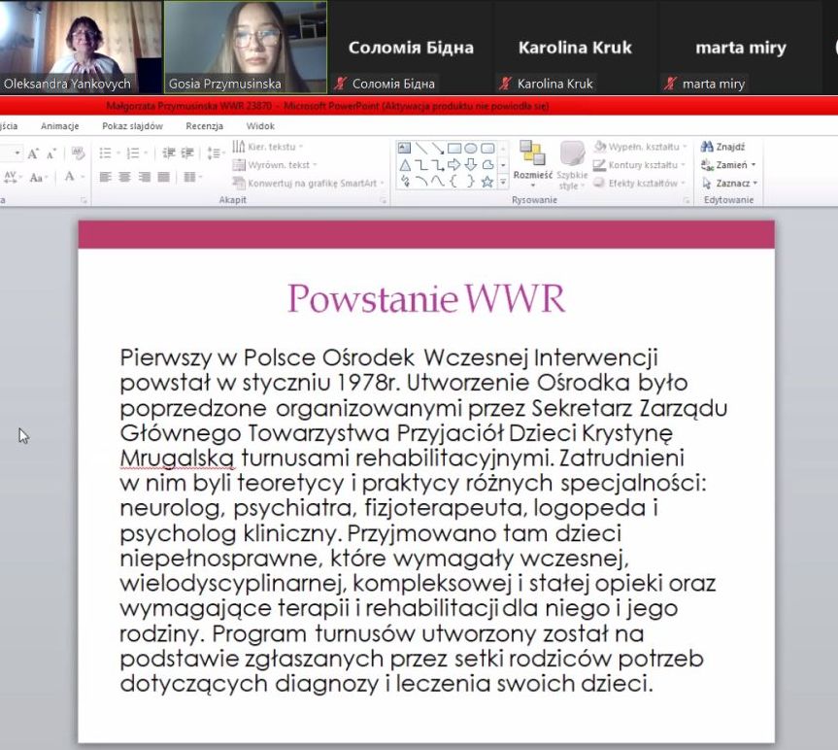The height and width of the screenshot is (750, 838).
Task: Click the Powstanie WWR slide title
Action: [x=426, y=298]
